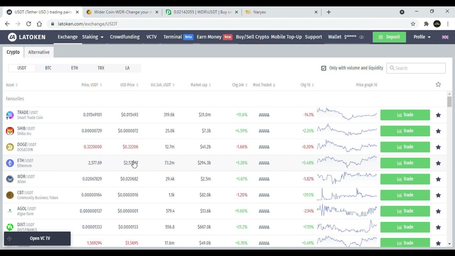Click the green Deposit button
Image resolution: width=455 pixels, height=256 pixels.
click(x=389, y=37)
